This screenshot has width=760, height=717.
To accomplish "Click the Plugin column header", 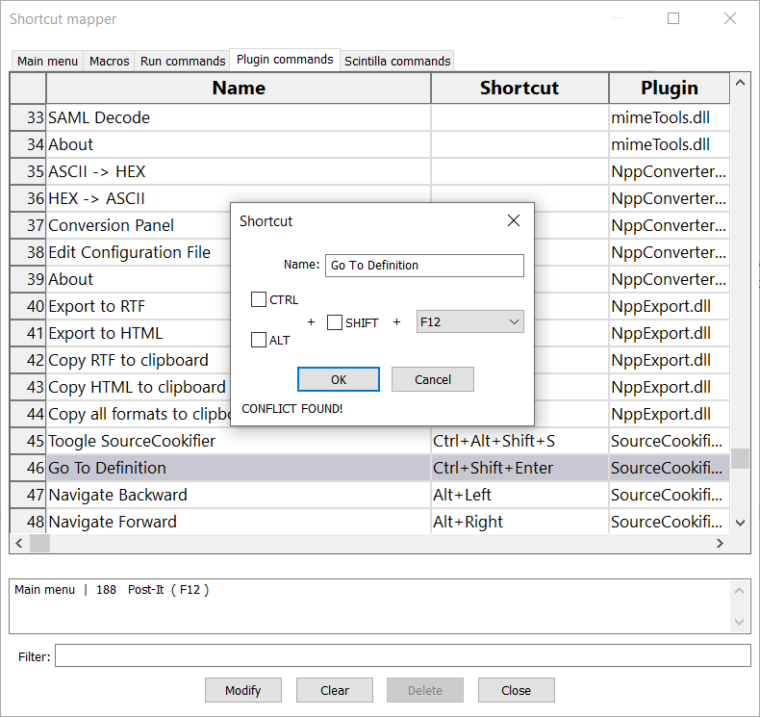I will click(x=670, y=88).
